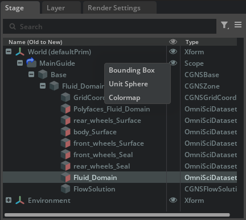Select the MainGuide label

(x=57, y=63)
